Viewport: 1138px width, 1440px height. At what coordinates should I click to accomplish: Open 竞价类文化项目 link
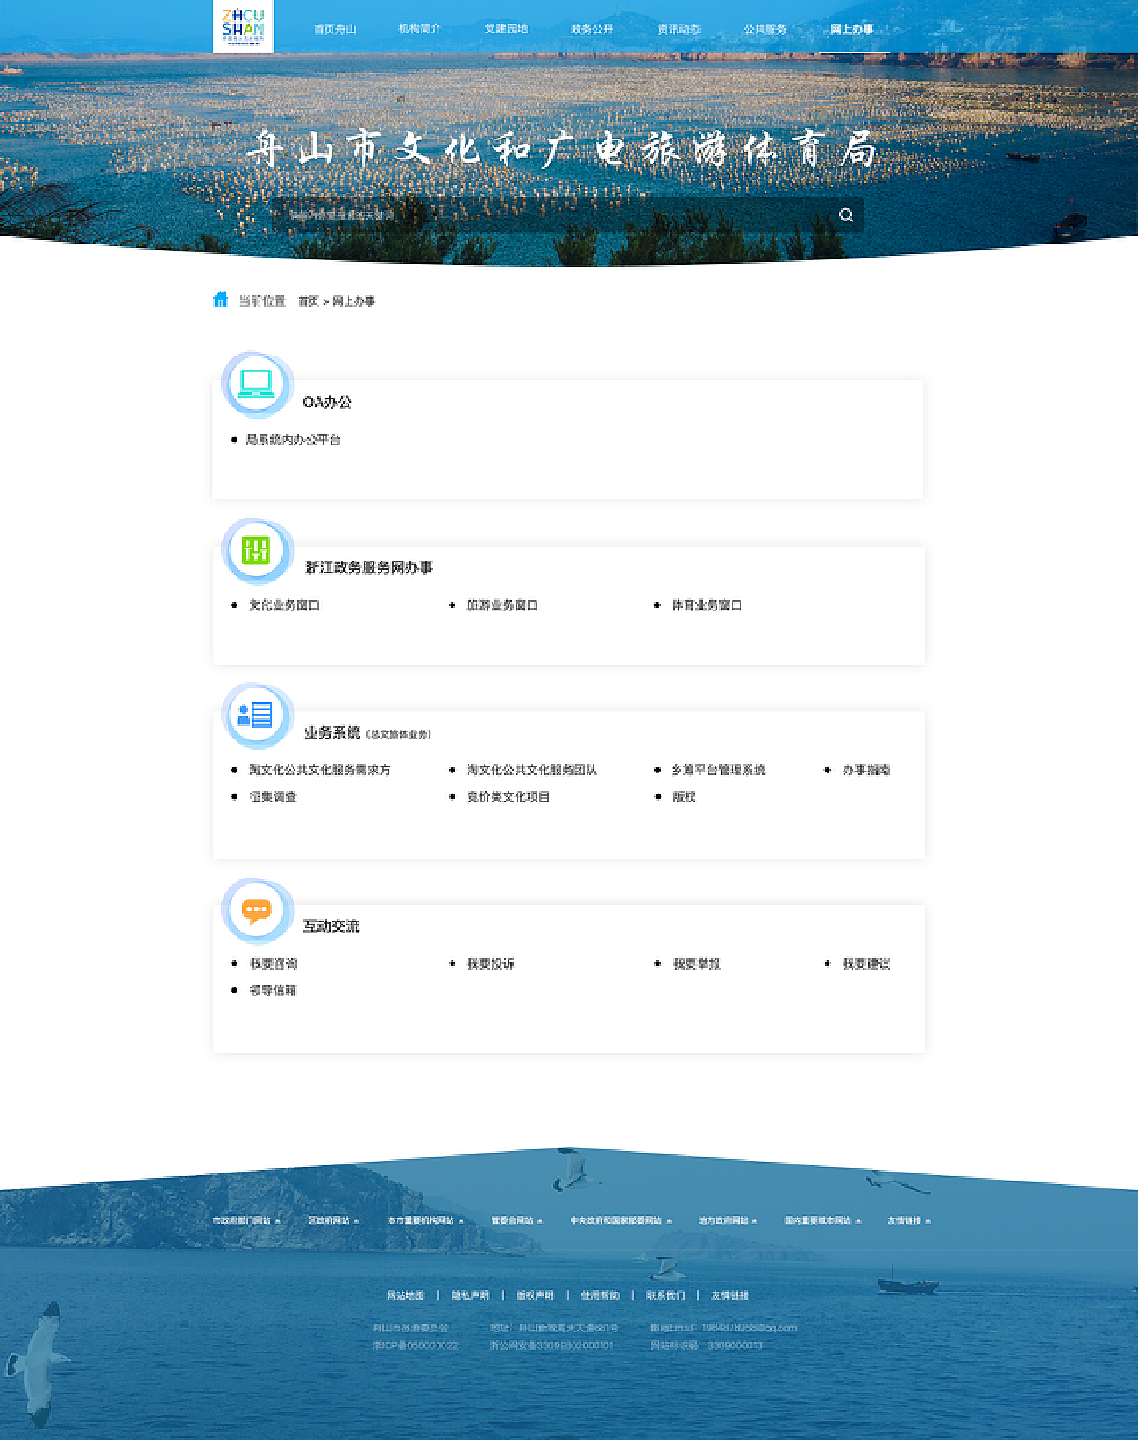pos(508,796)
